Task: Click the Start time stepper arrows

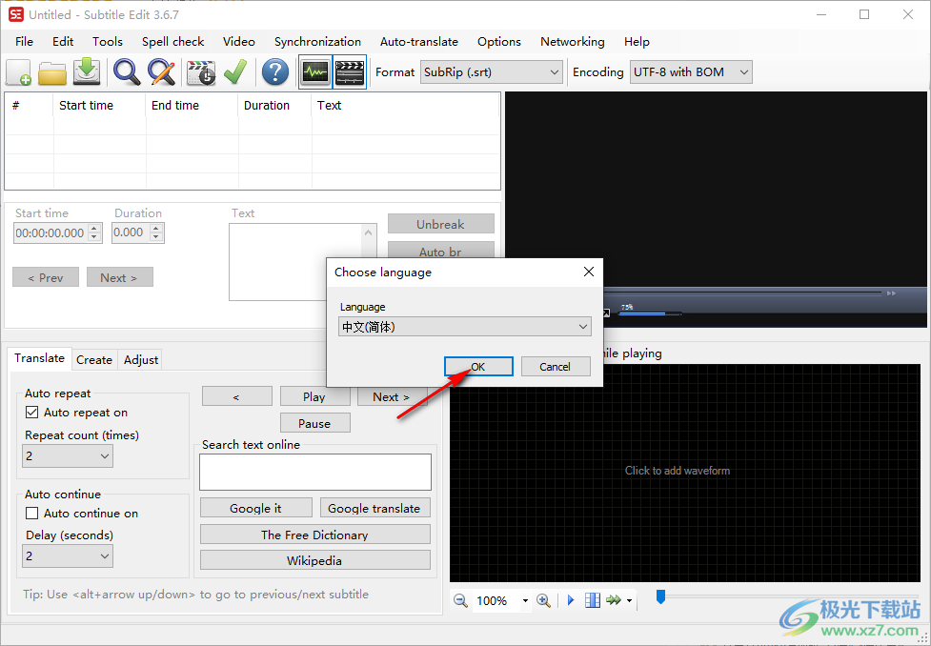Action: tap(94, 232)
